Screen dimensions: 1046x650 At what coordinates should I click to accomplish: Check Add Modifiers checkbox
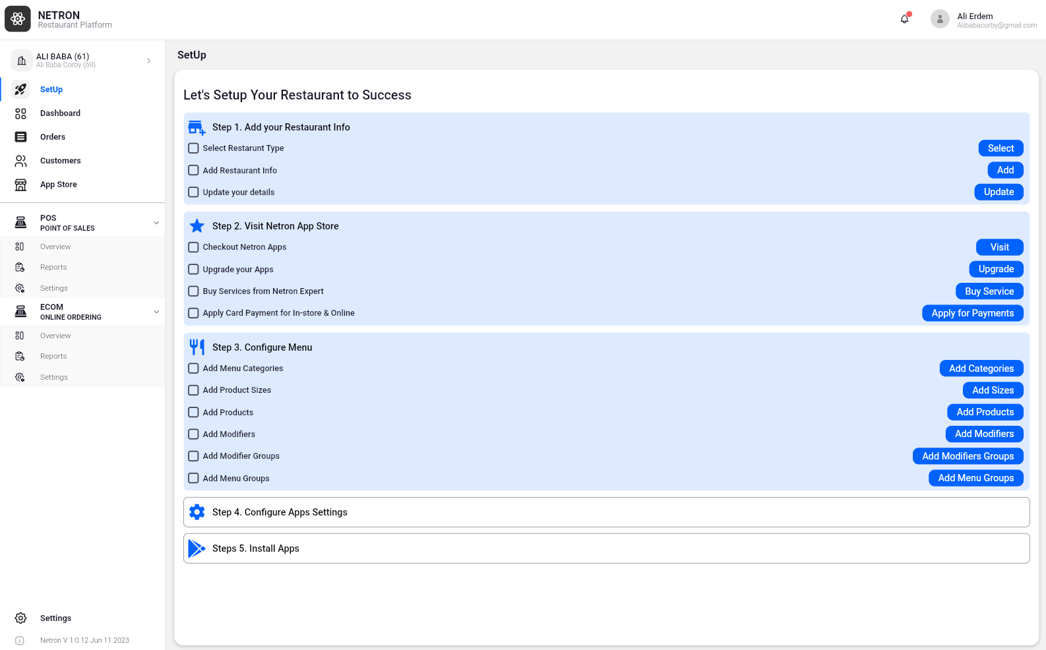tap(193, 434)
